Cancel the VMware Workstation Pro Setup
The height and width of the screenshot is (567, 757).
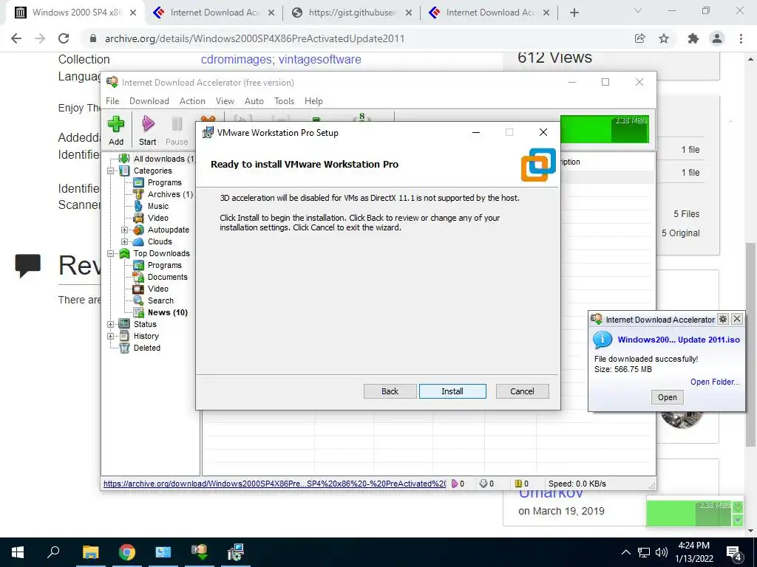point(522,391)
